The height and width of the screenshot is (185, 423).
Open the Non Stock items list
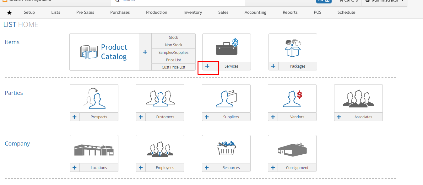[174, 45]
